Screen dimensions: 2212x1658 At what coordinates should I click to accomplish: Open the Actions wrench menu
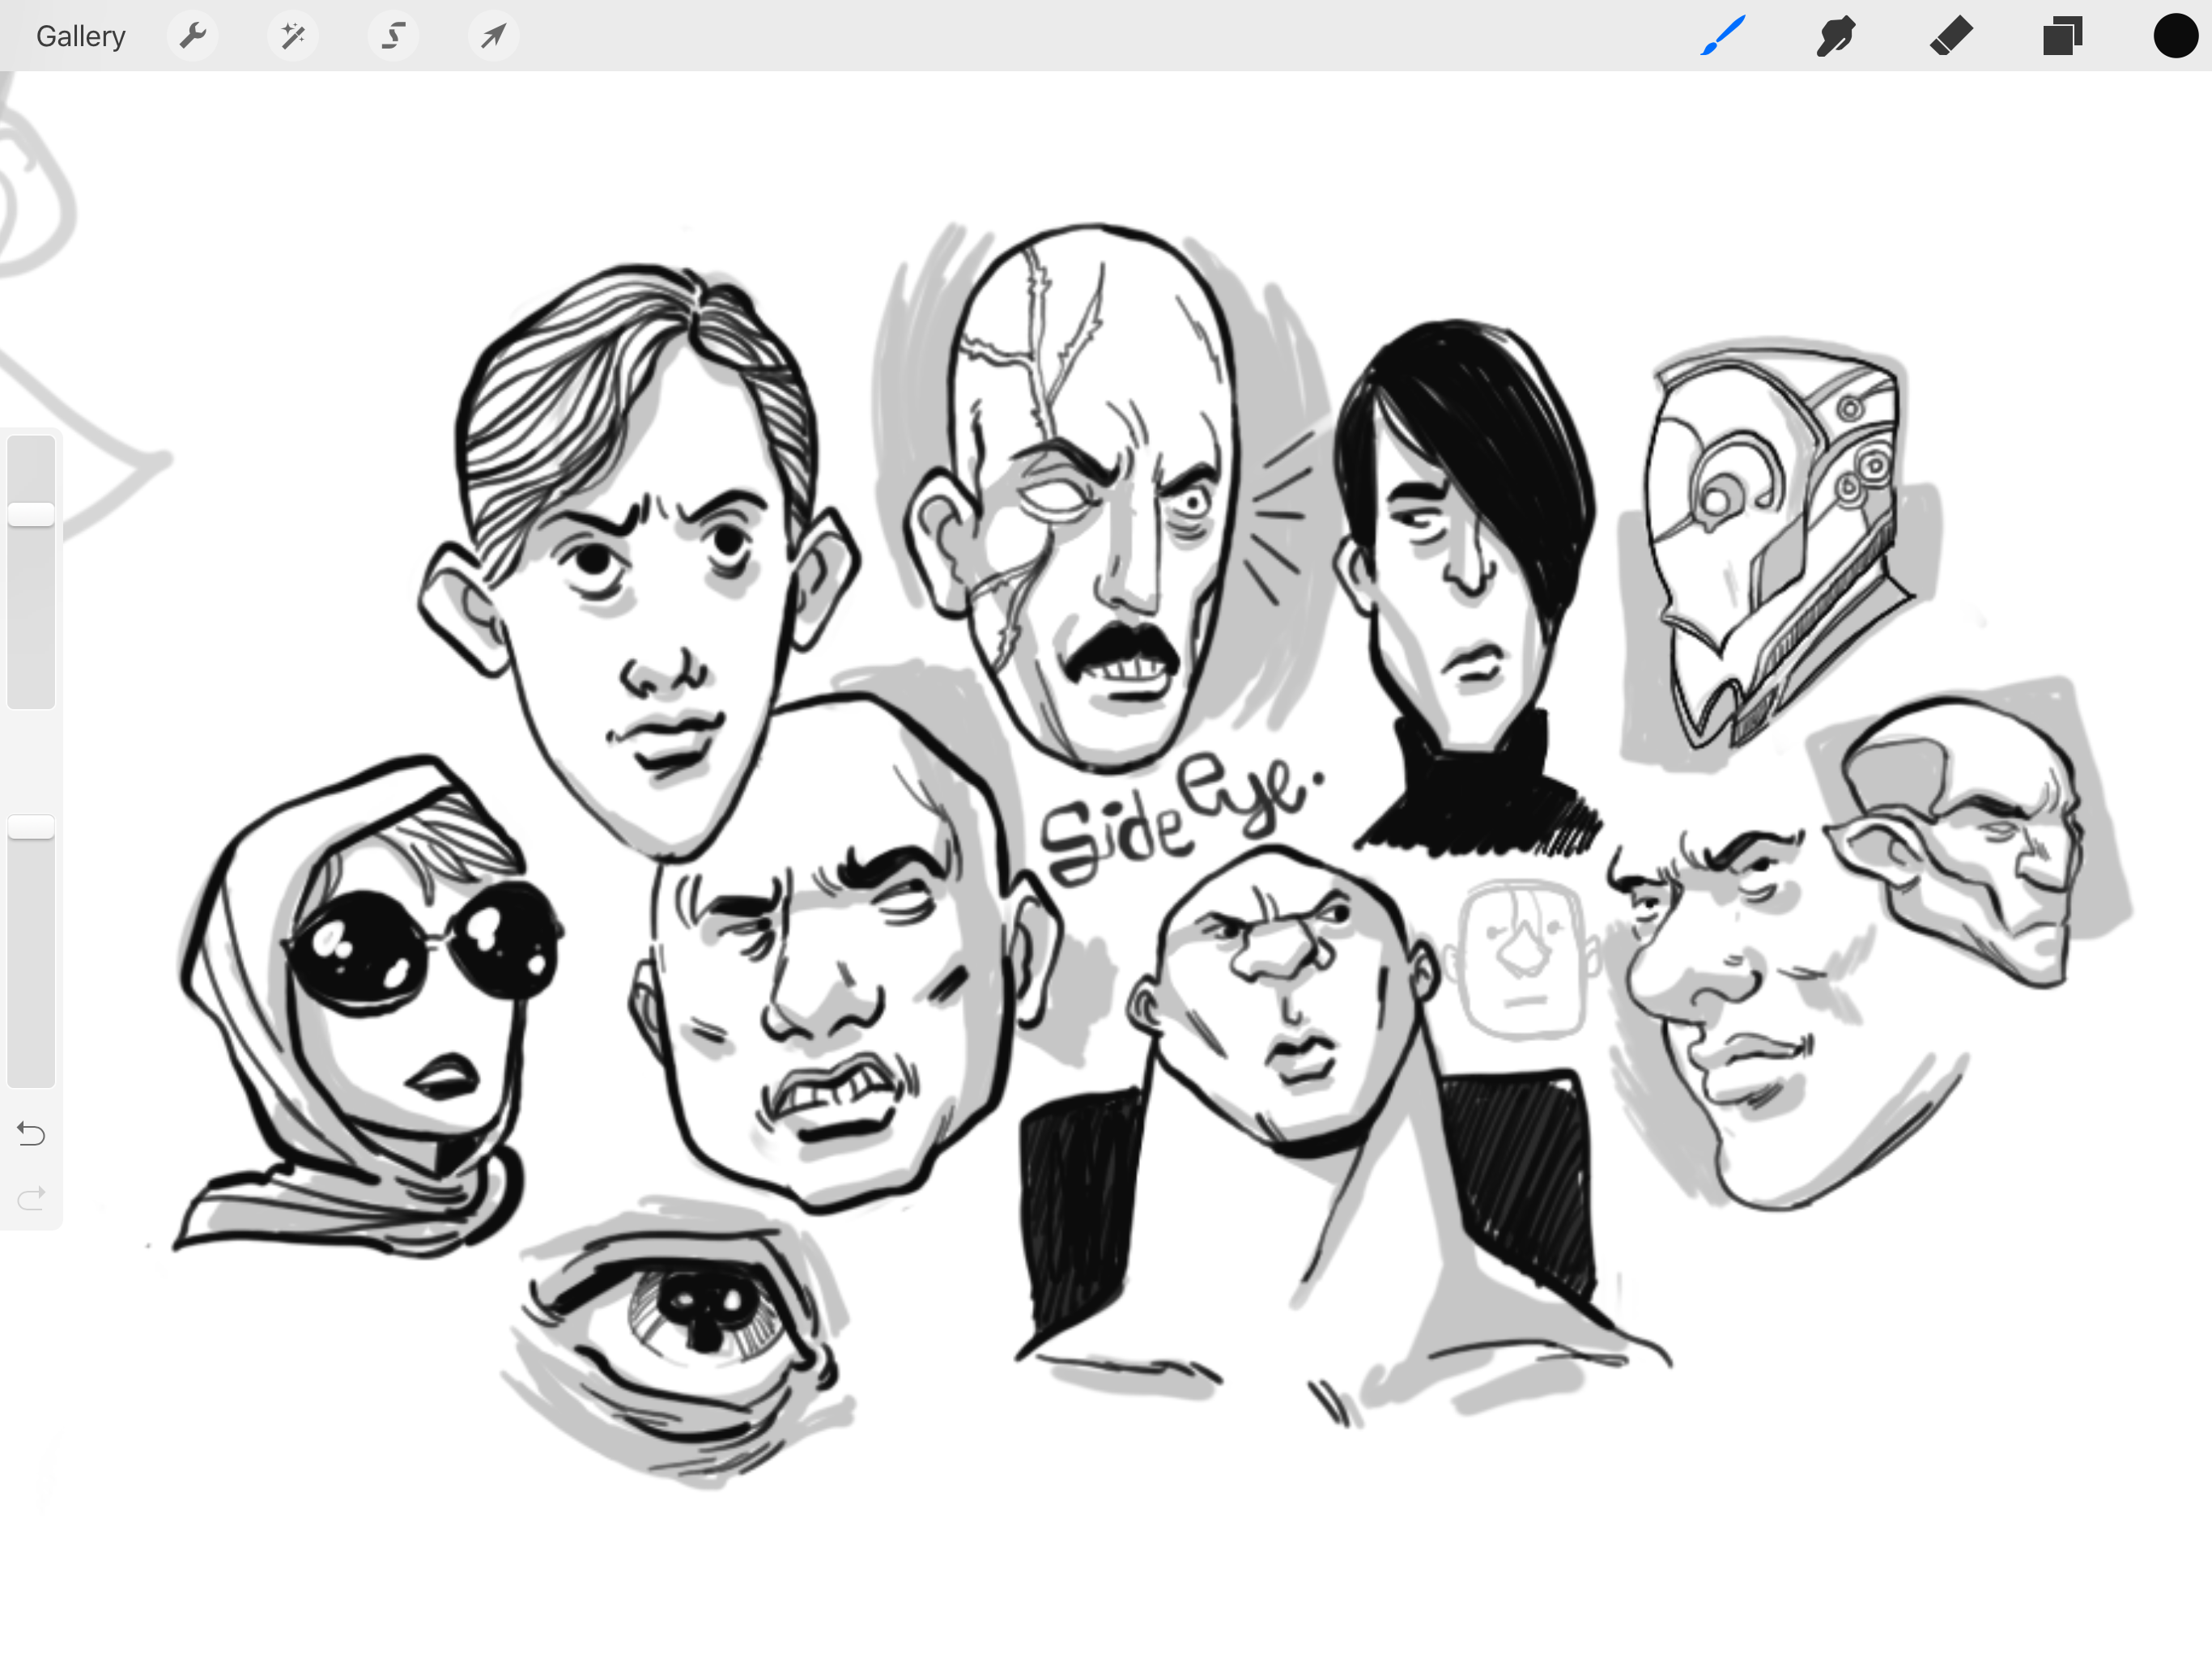(x=192, y=36)
